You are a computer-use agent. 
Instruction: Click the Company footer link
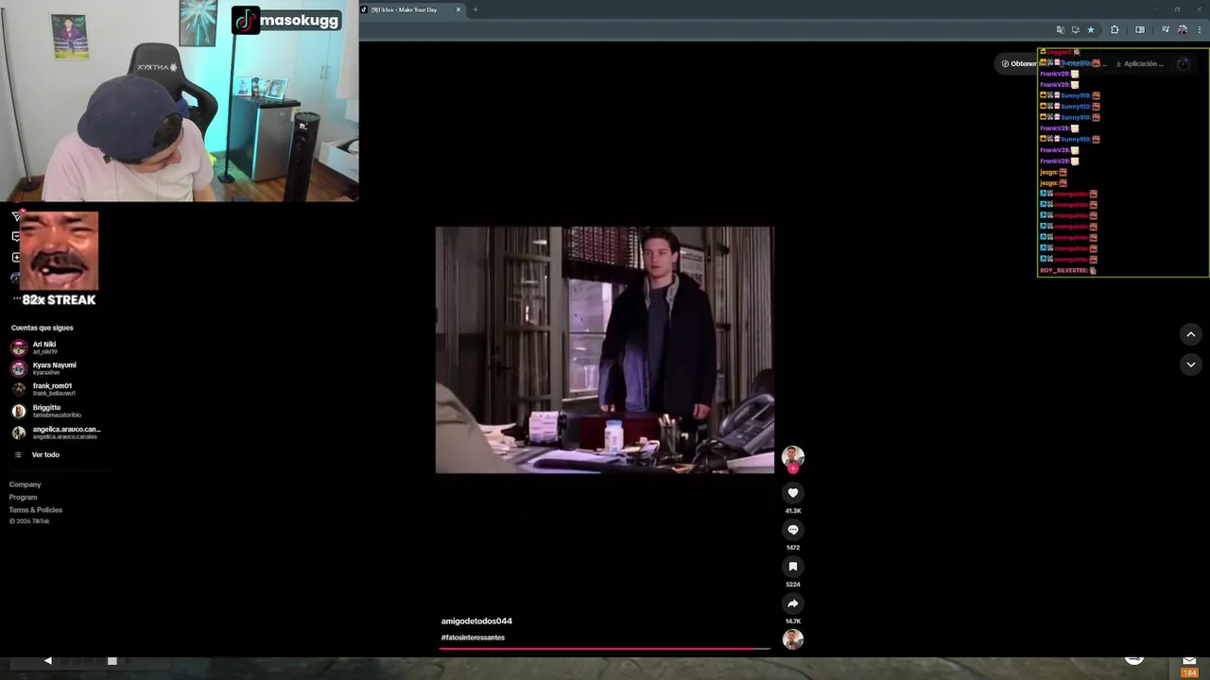[25, 484]
